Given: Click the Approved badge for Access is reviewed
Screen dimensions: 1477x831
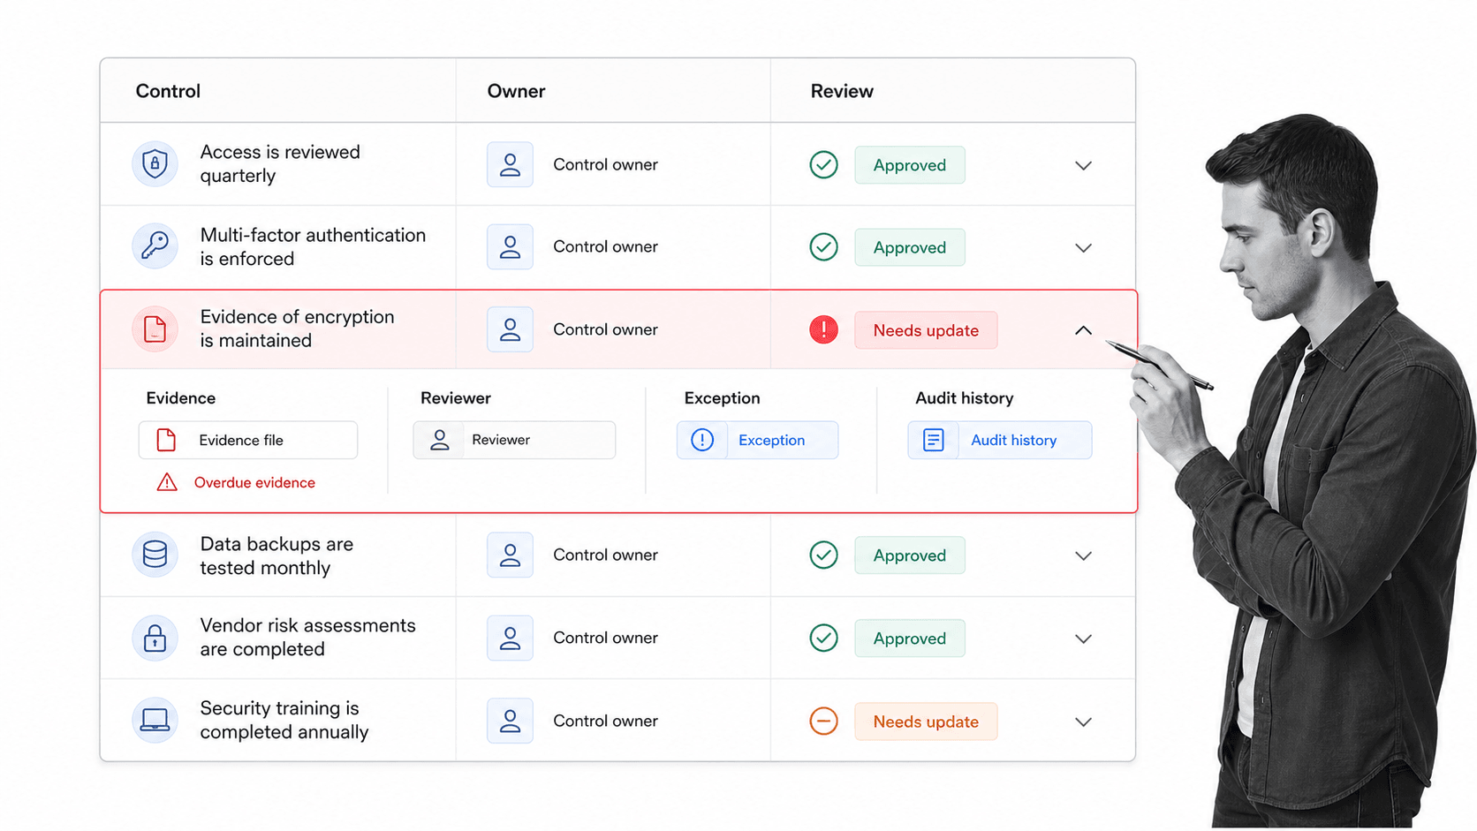Looking at the screenshot, I should pyautogui.click(x=910, y=165).
